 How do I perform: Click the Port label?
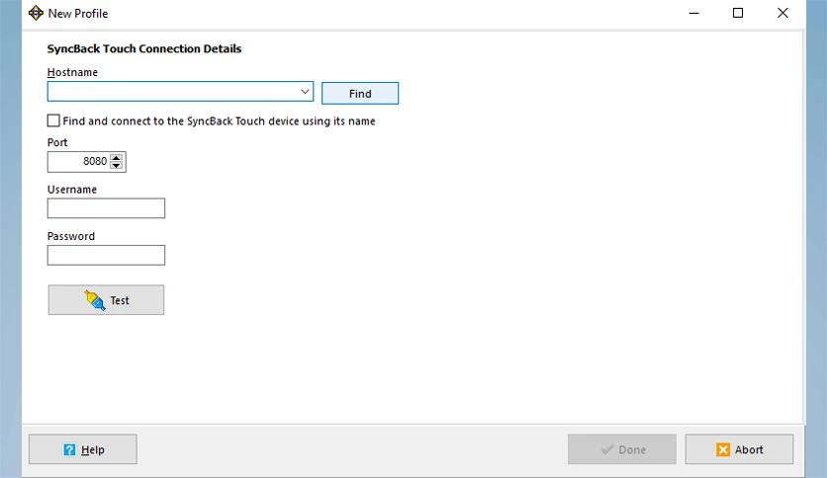click(x=57, y=142)
